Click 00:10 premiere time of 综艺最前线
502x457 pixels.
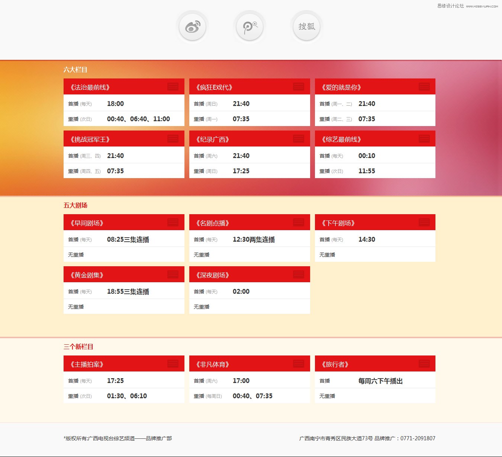(x=367, y=156)
